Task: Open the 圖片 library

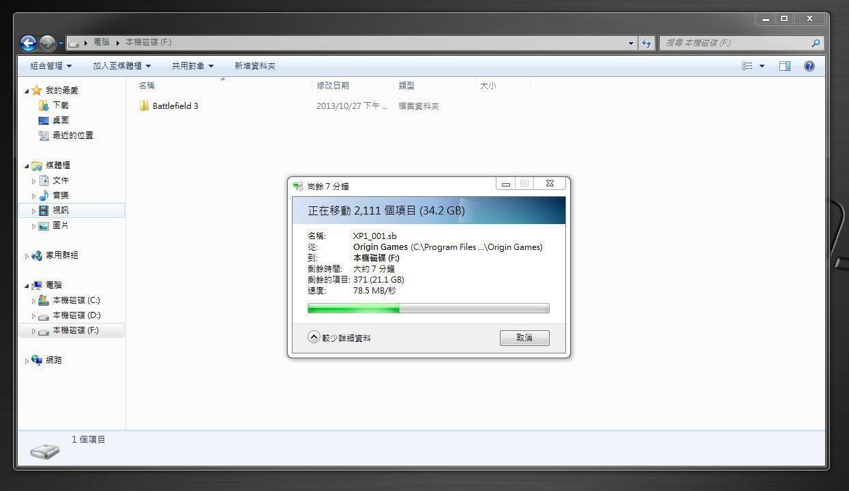Action: 61,225
